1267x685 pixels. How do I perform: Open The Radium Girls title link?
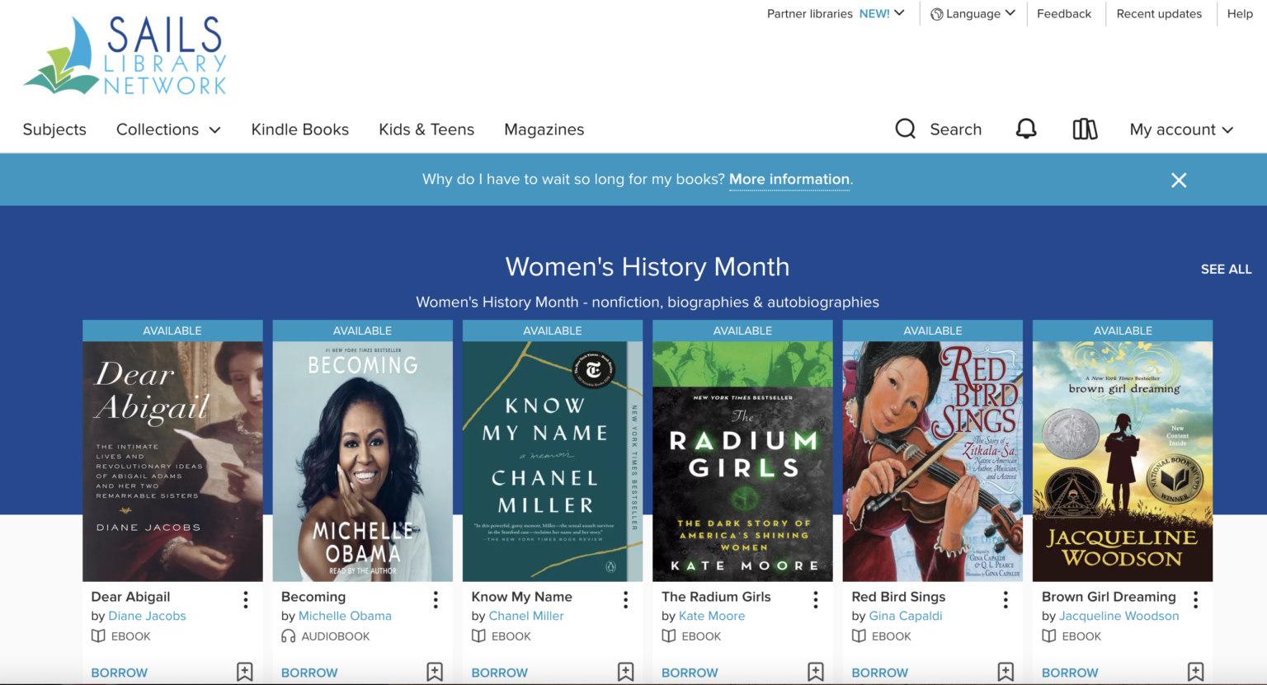pyautogui.click(x=716, y=597)
